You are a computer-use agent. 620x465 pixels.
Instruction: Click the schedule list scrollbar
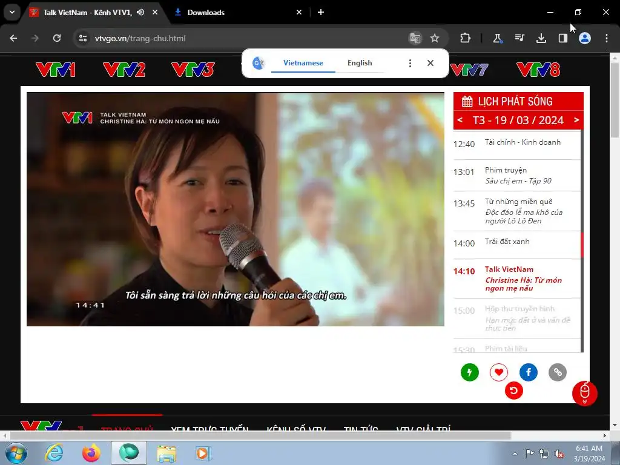[582, 245]
